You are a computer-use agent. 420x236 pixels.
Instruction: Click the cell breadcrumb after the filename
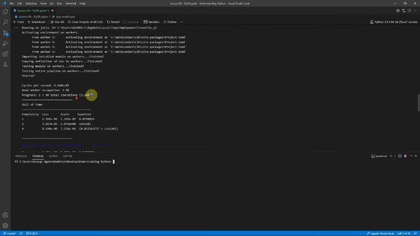(64, 16)
